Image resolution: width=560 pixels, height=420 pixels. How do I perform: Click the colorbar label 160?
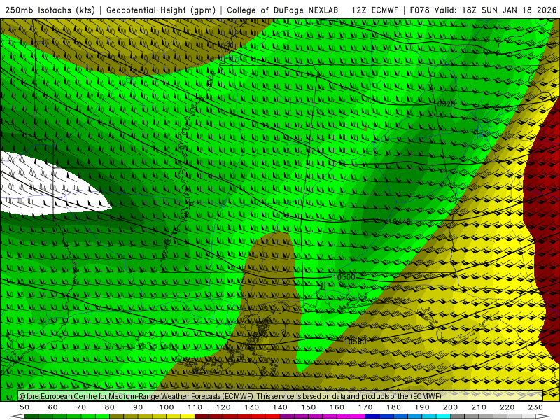337,407
